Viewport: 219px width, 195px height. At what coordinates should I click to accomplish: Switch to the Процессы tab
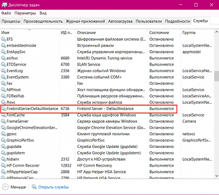click(11, 21)
